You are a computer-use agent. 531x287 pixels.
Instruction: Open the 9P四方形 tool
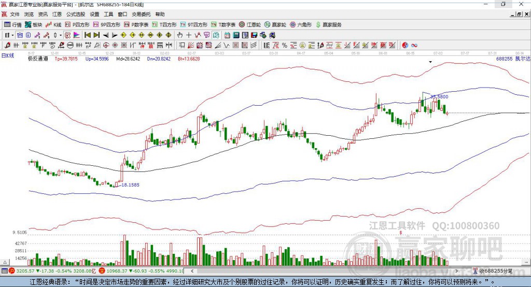click(107, 25)
